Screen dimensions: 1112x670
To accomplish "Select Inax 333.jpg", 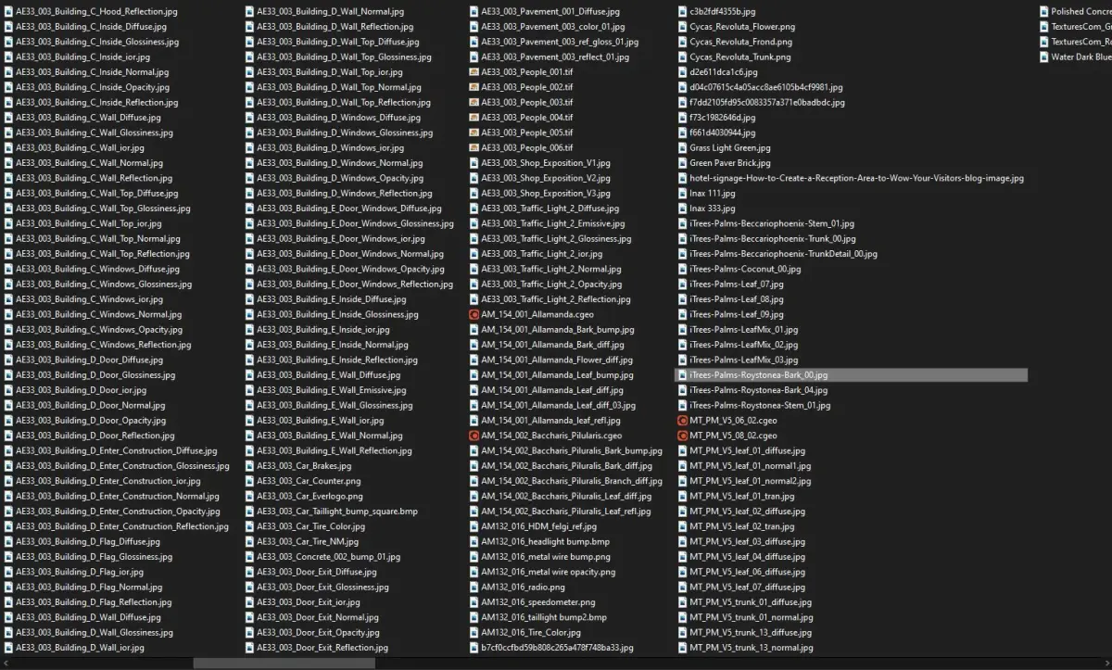I will 713,209.
